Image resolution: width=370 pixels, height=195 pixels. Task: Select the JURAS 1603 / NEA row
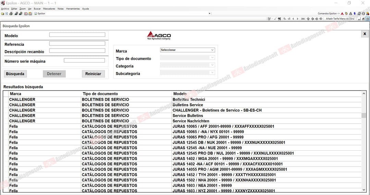[x=182, y=185]
